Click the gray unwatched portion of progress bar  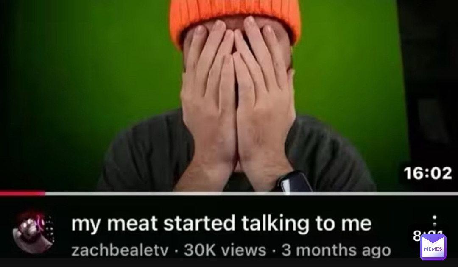click(251, 193)
